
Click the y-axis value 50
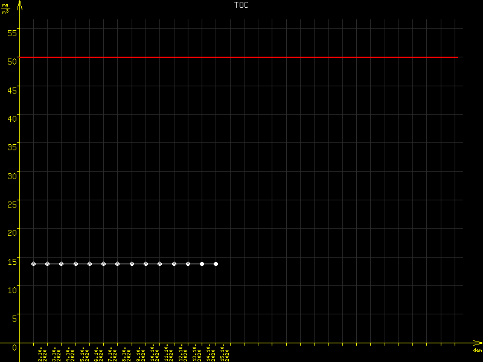point(11,60)
